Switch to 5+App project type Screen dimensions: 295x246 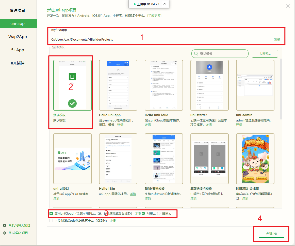coord(18,50)
